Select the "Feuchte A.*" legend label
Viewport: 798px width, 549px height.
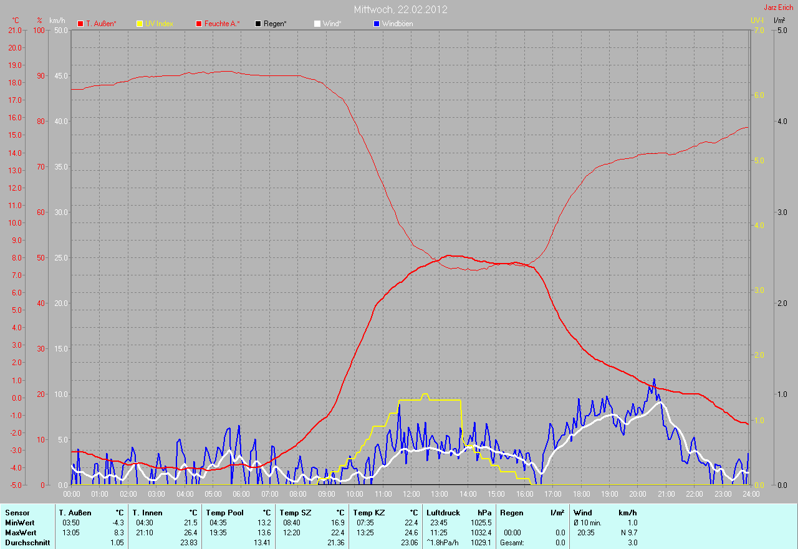[222, 24]
